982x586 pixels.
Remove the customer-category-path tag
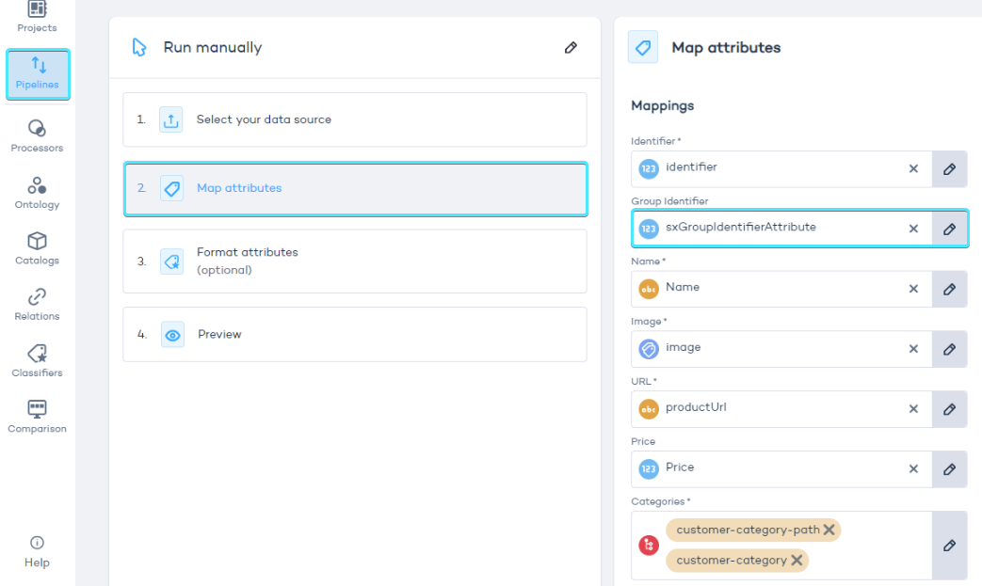tap(829, 531)
